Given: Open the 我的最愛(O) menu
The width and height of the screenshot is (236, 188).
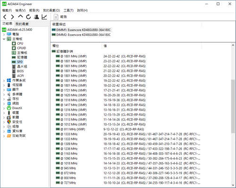Looking at the screenshot, I should coord(51,10).
